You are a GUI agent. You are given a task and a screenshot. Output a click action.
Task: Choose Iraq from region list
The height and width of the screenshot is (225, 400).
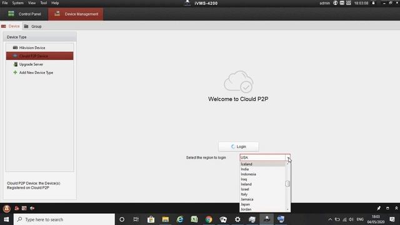(x=262, y=179)
